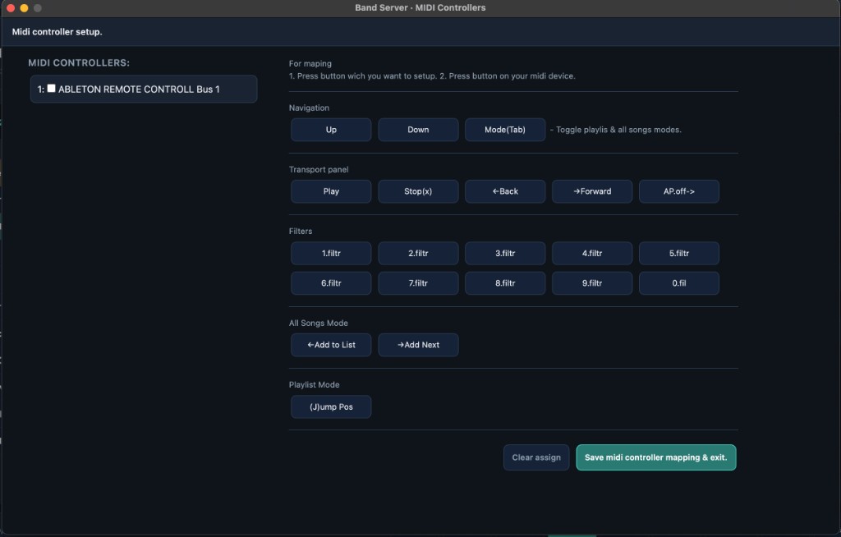Close the Band Server window
This screenshot has width=841, height=537.
point(10,8)
